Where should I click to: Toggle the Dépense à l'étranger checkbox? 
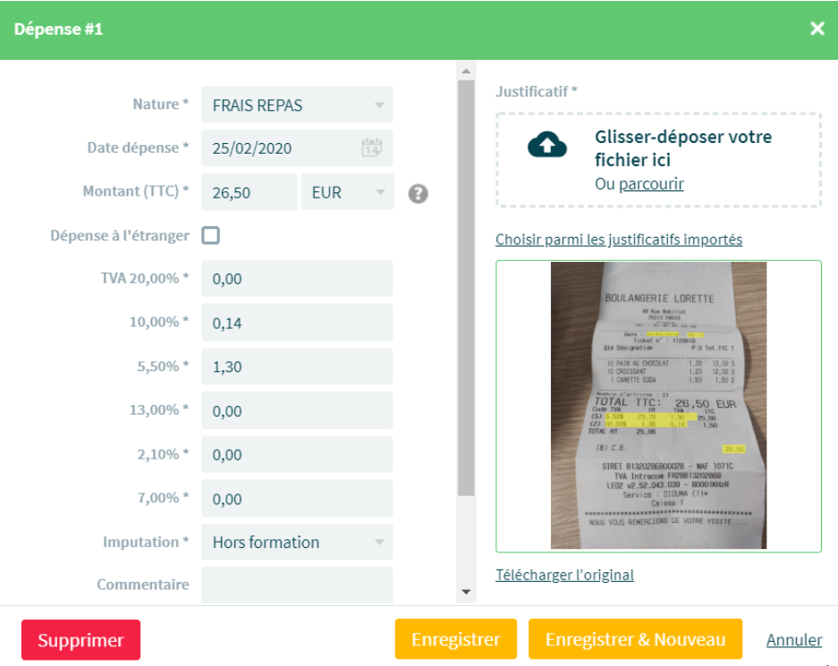tap(211, 236)
